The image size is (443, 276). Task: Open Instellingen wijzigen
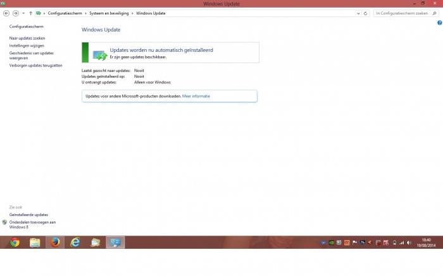27,45
